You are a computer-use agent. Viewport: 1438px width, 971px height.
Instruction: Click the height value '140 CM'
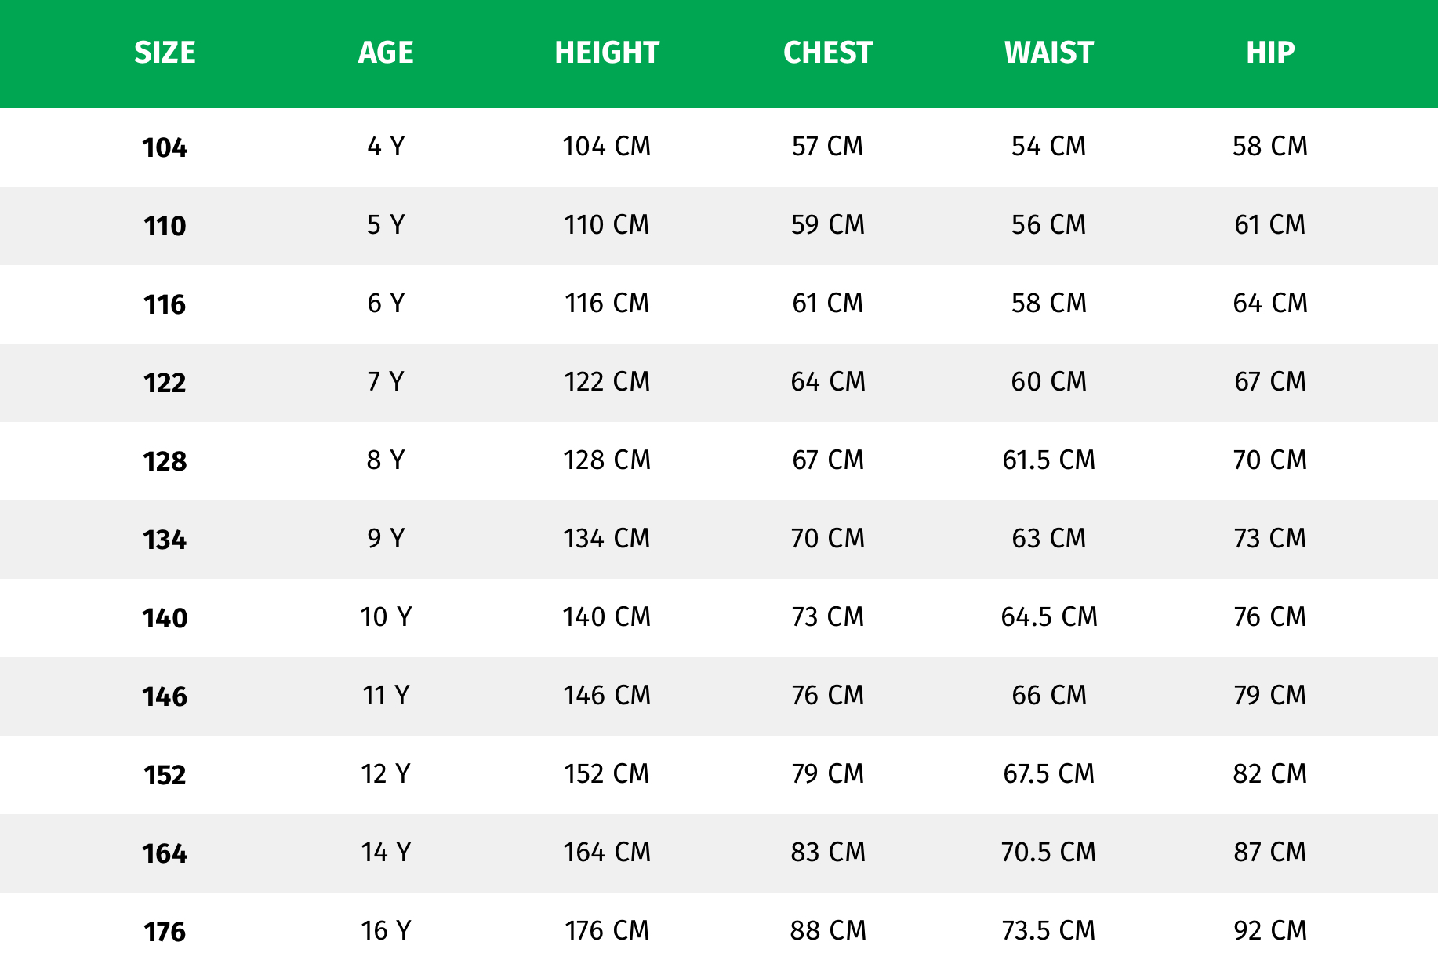click(607, 616)
